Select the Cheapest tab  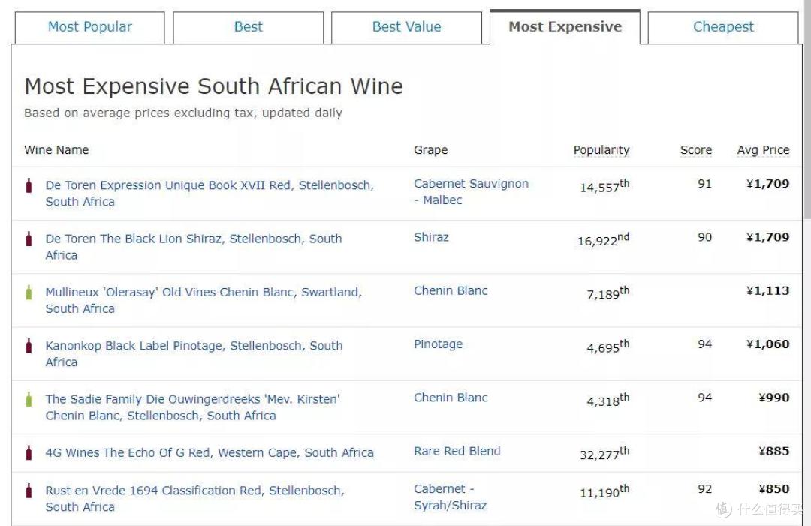point(723,27)
